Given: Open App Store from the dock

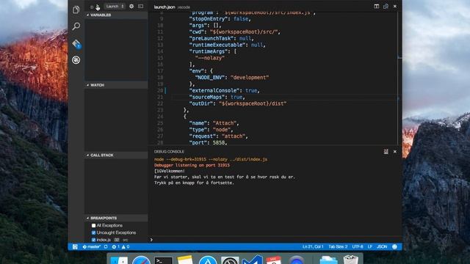Looking at the screenshot, I should tap(208, 260).
